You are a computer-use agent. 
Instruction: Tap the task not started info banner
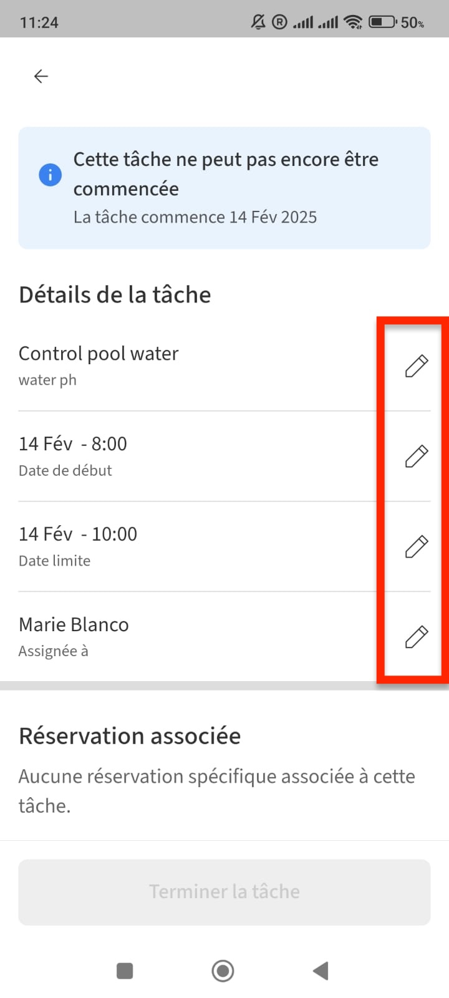224,188
